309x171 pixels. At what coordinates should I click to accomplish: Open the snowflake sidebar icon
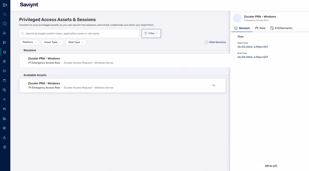pos(4,99)
